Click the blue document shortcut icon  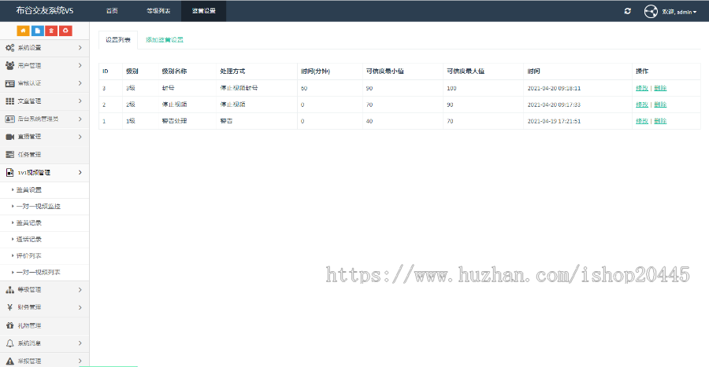(x=38, y=31)
